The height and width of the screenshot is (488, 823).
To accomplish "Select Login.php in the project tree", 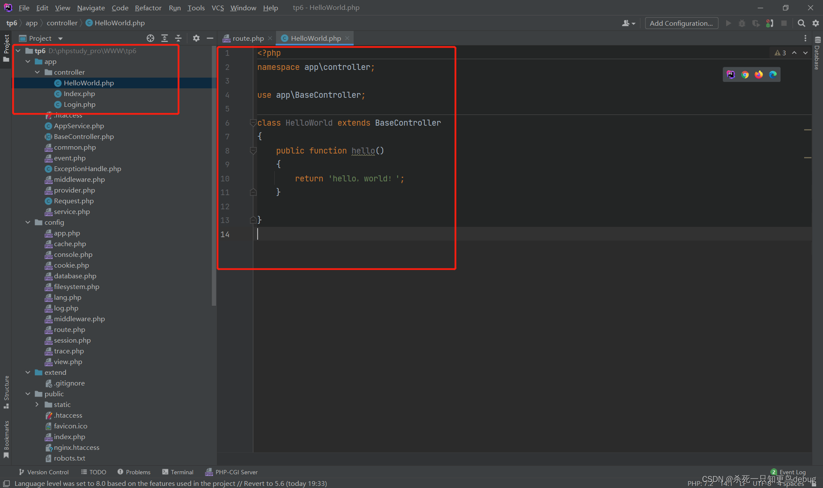I will 79,104.
